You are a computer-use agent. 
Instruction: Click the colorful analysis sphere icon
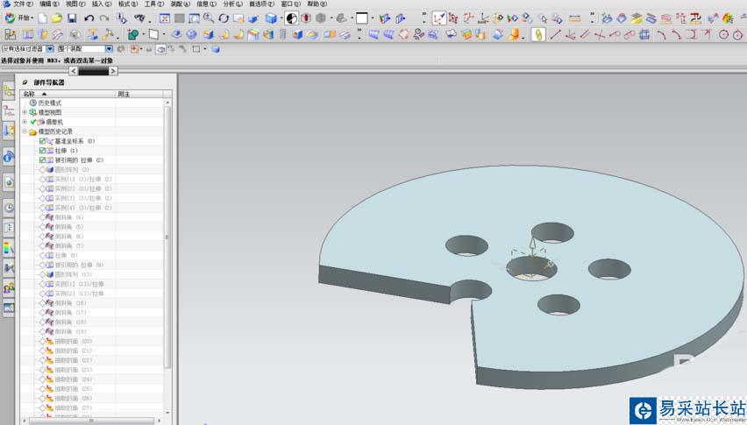pos(728,18)
